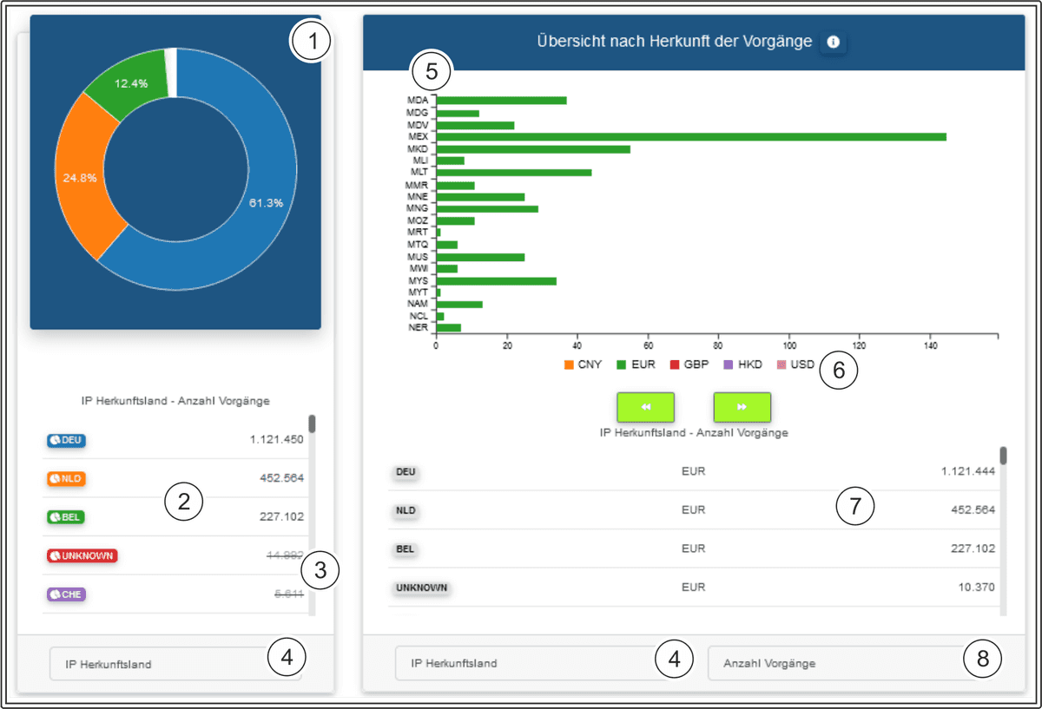Click the purple CHE badge in left list
Screen dimensions: 1042x709
[66, 594]
